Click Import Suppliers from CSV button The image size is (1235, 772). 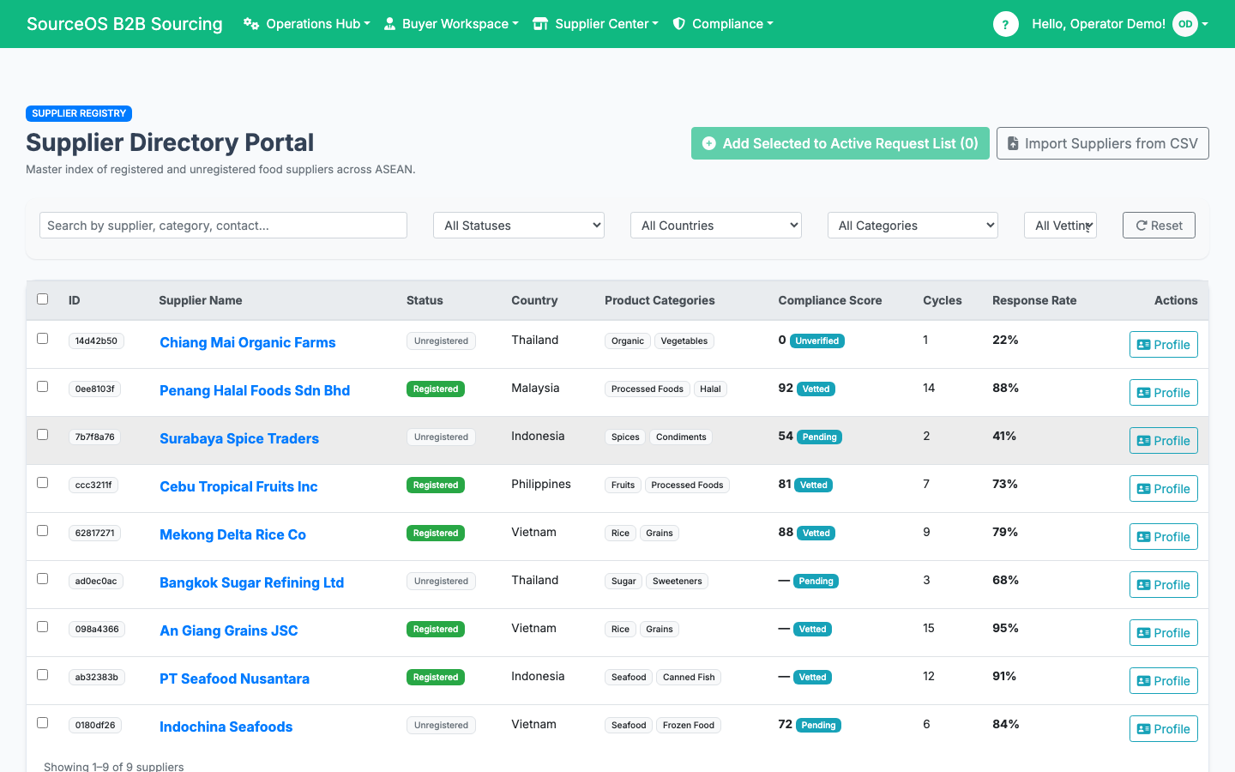point(1103,143)
